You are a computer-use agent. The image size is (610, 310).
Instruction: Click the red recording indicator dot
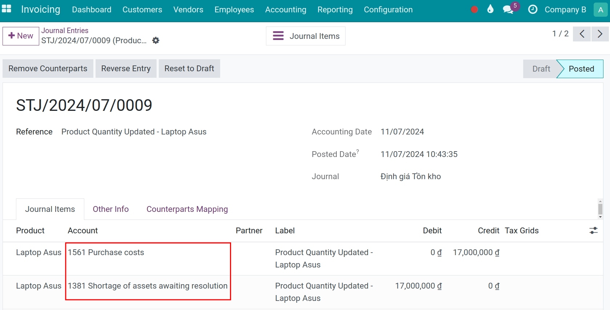[x=474, y=9]
